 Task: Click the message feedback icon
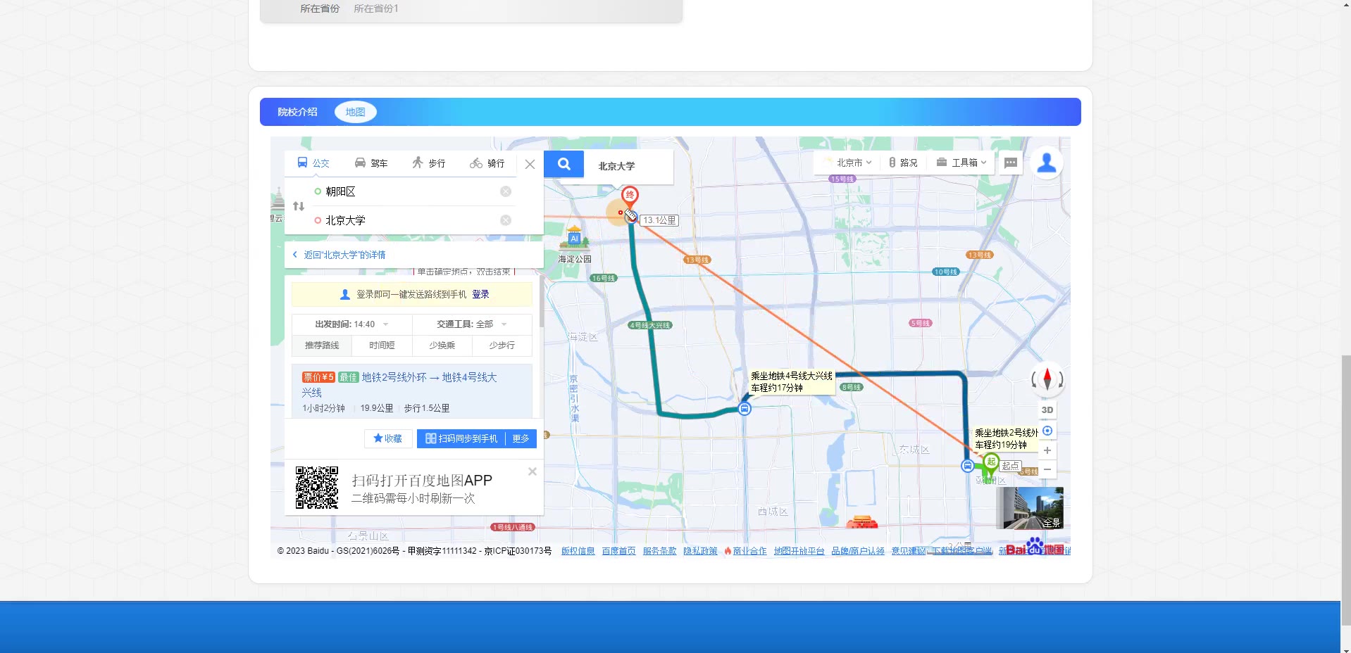(1011, 163)
